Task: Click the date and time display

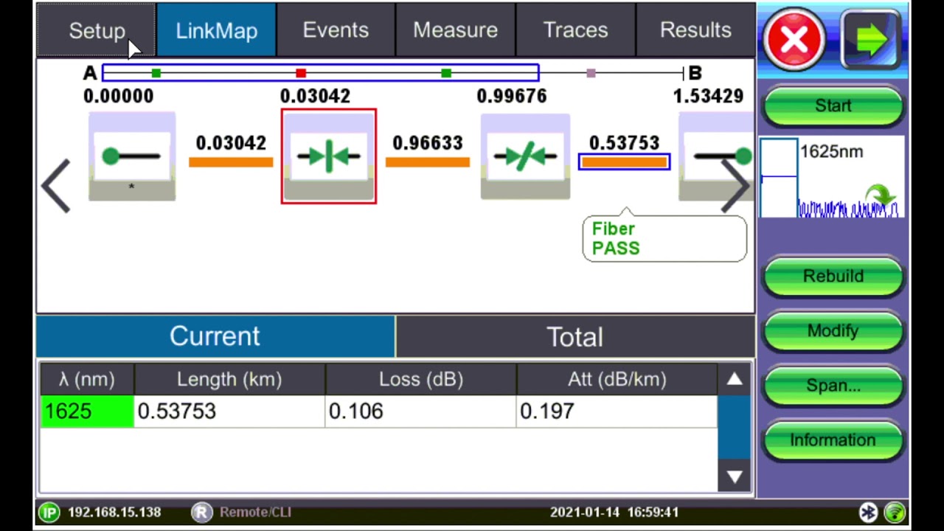Action: 614,512
